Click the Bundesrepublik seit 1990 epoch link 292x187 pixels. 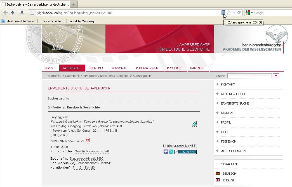click(86, 159)
